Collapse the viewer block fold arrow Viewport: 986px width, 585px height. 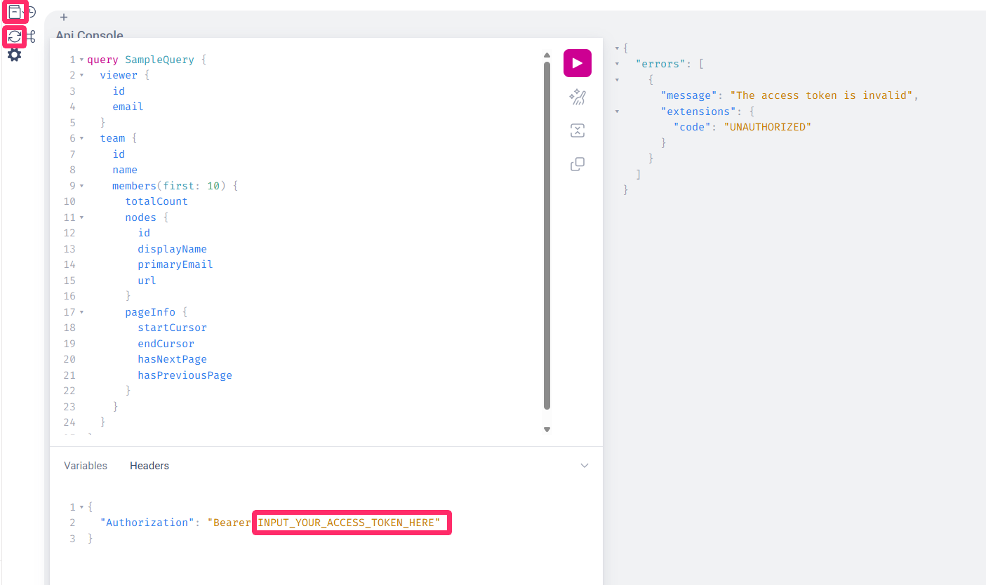(x=81, y=75)
